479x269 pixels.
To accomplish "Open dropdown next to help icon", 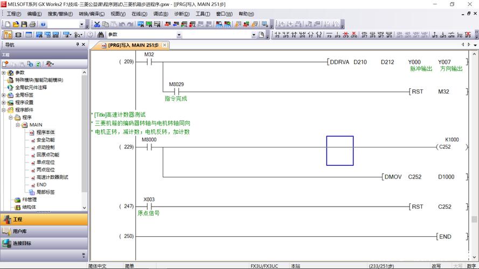I will pos(81,24).
